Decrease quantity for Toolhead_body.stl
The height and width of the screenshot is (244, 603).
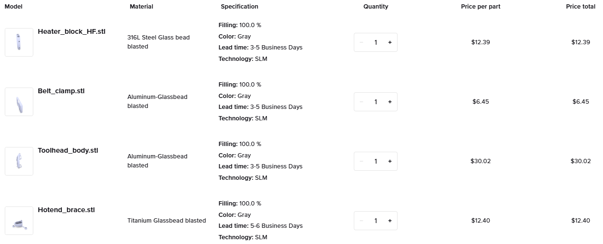(x=361, y=161)
